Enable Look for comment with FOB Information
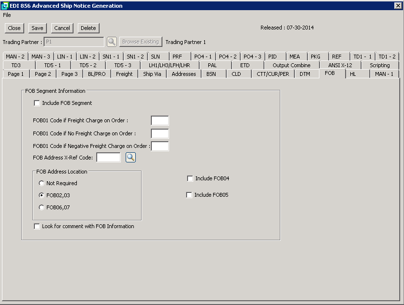 click(37, 226)
